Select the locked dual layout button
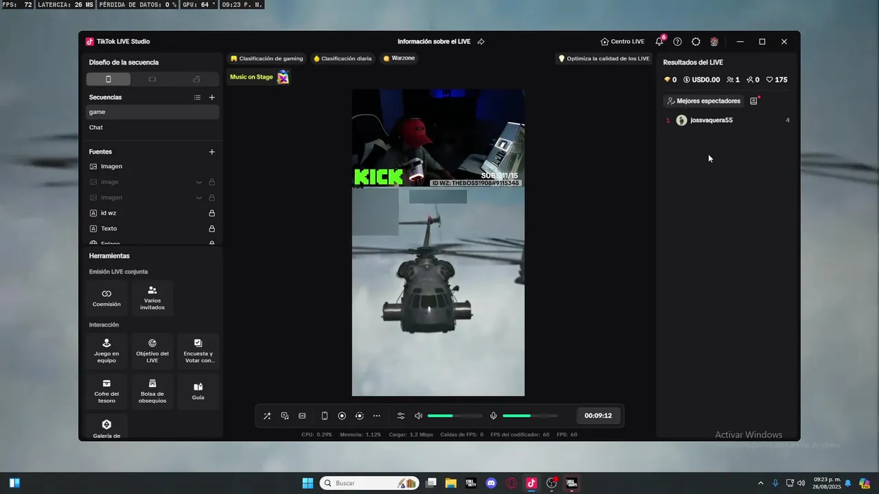 (x=196, y=79)
